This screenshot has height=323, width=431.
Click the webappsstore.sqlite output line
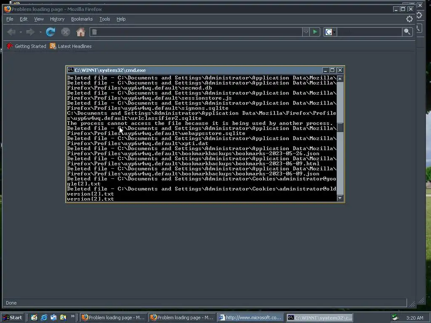pyautogui.click(x=156, y=133)
